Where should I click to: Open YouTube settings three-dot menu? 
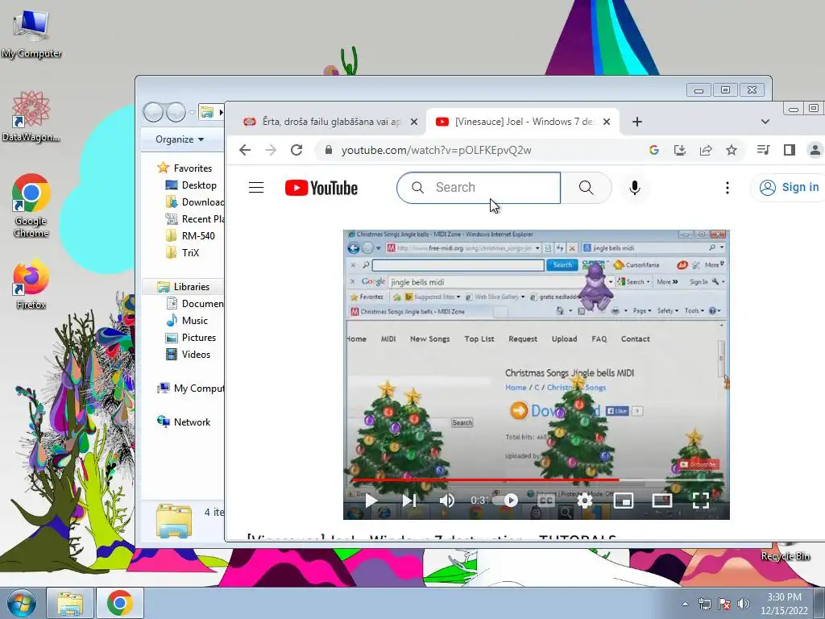click(728, 187)
